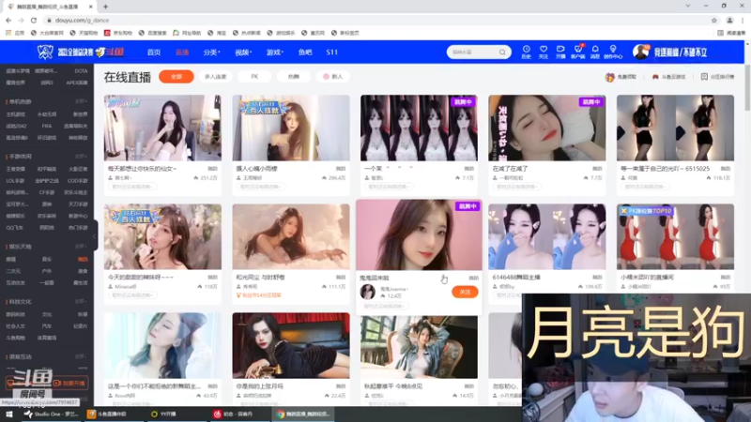751x422 pixels.
Task: Click the search magnifier icon
Action: 502,53
